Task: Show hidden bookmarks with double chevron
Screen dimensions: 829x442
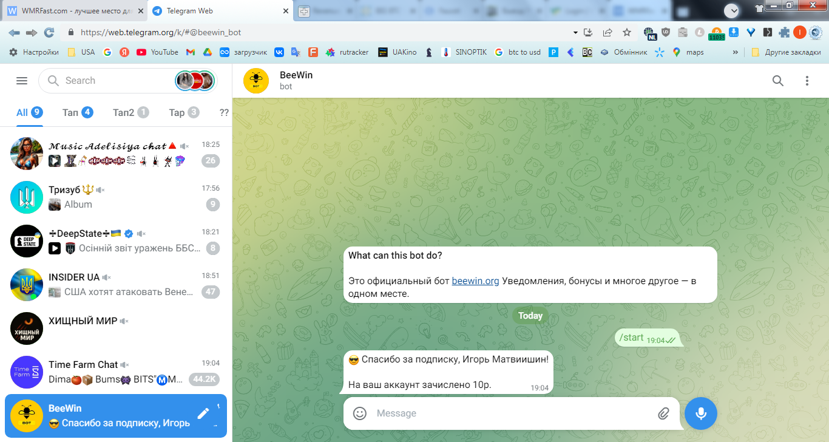Action: click(736, 52)
